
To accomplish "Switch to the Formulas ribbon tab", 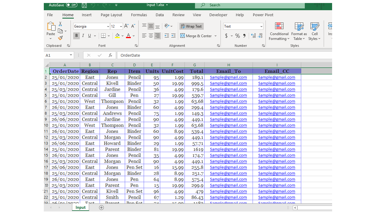I will (139, 15).
